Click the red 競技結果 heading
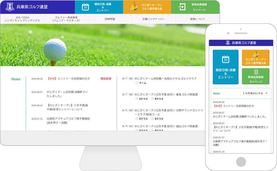277x171 pixels. 106,79
